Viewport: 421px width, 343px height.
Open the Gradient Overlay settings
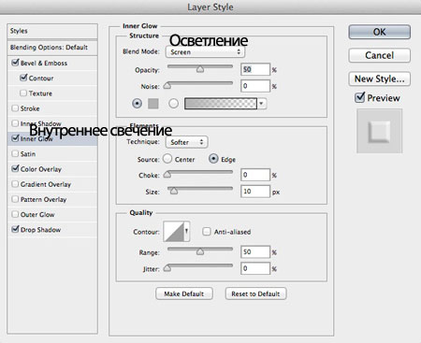tap(46, 184)
